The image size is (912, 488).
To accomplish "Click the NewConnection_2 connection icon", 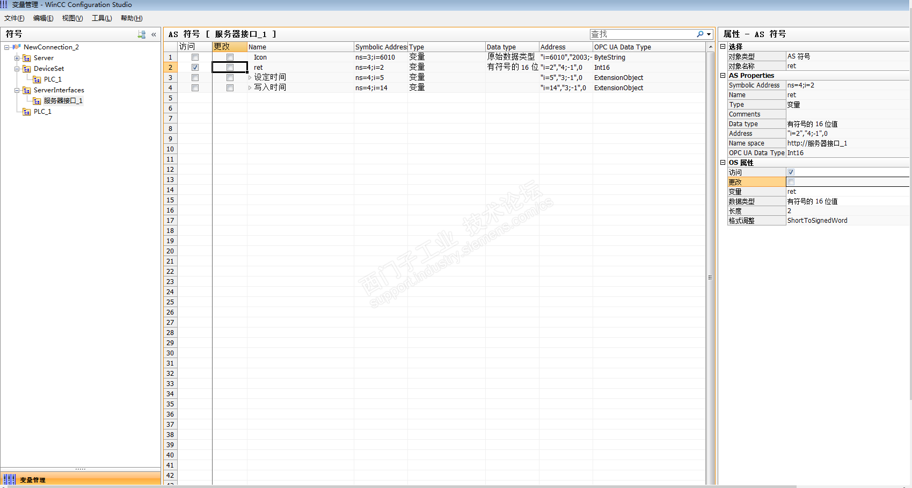I will 17,47.
